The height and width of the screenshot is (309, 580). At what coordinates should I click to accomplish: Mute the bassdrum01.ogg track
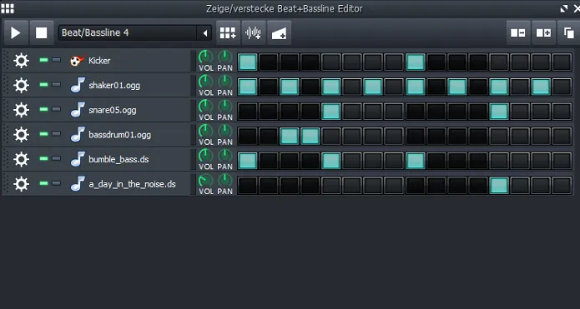(x=44, y=133)
